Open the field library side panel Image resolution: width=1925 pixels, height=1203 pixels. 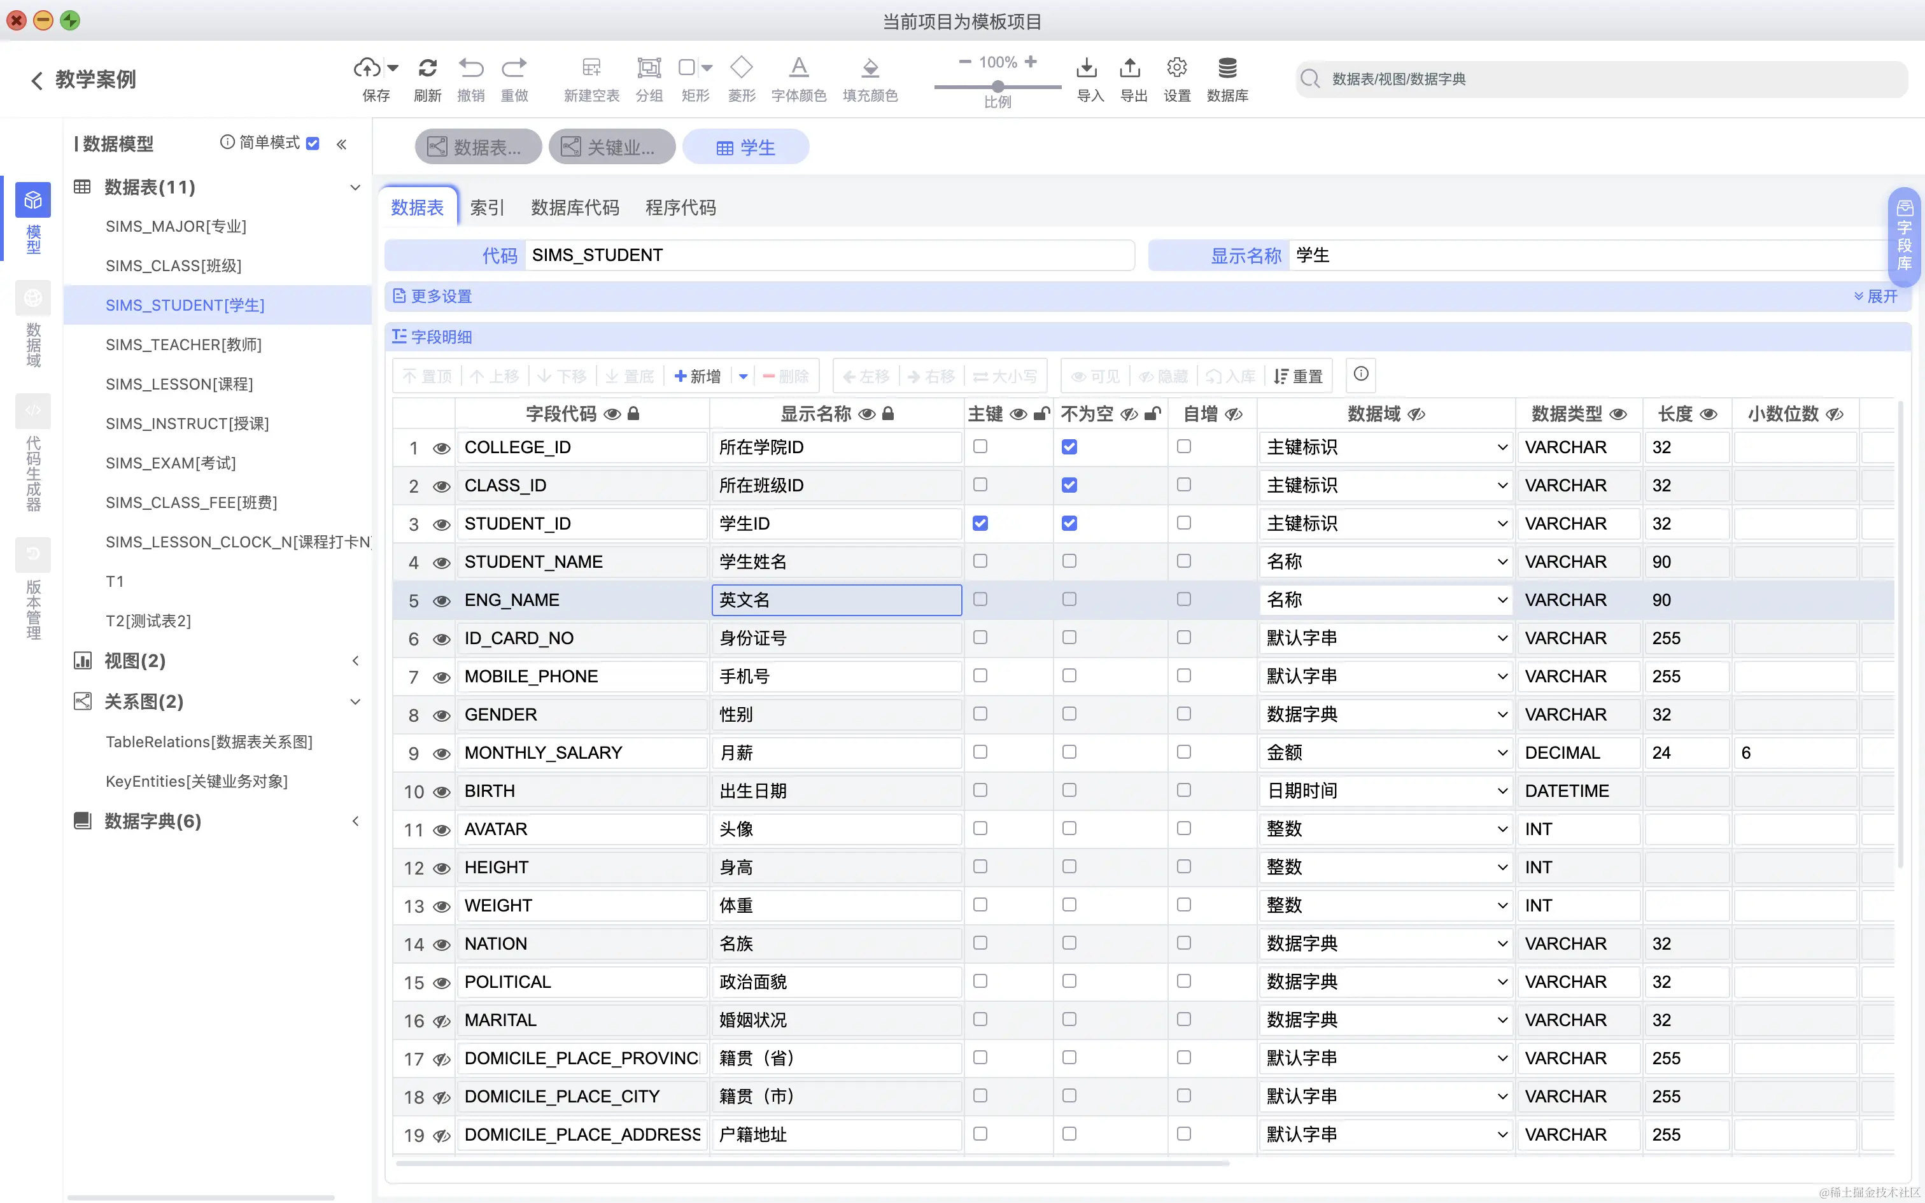(x=1905, y=236)
